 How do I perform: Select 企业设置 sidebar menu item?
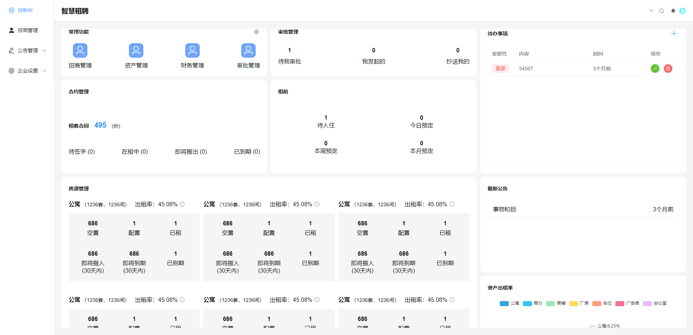click(27, 71)
